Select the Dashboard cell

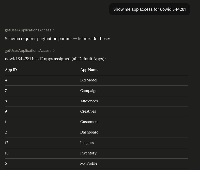(89, 132)
